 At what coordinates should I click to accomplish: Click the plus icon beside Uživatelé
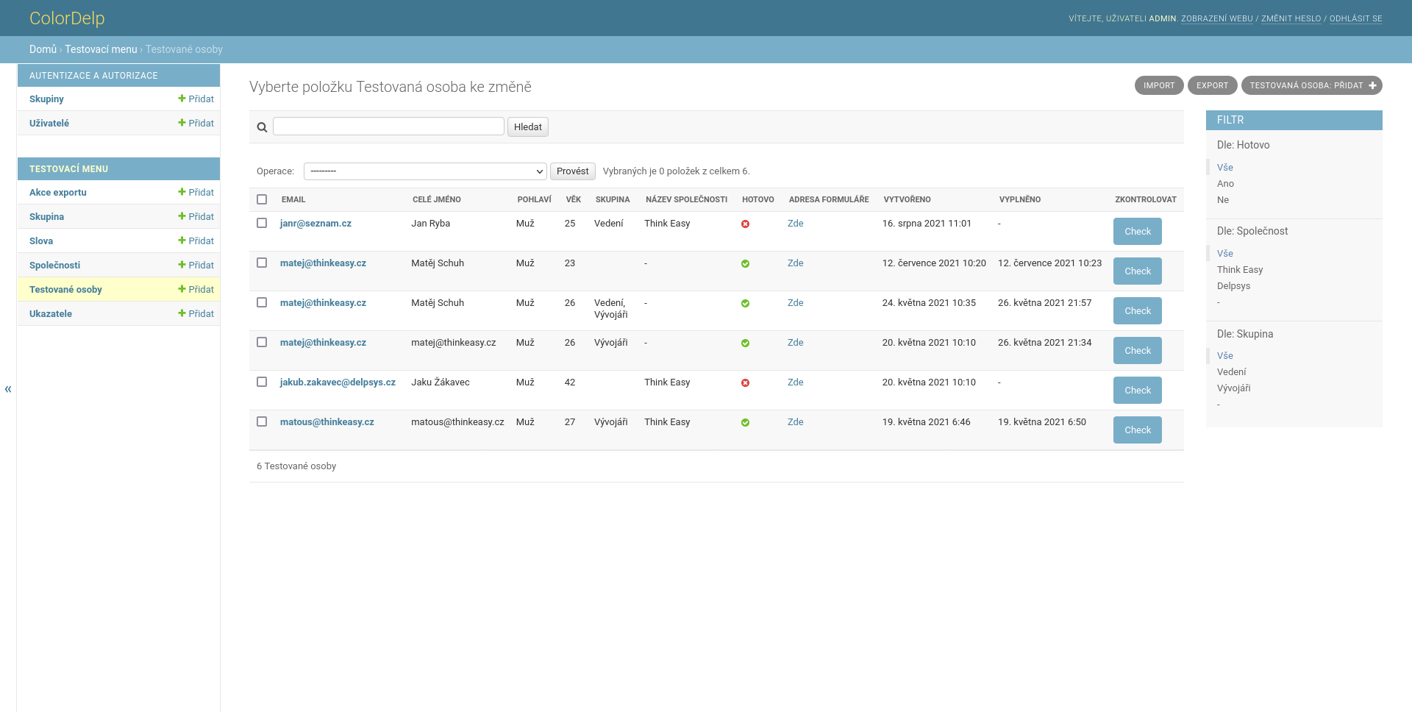coord(182,123)
